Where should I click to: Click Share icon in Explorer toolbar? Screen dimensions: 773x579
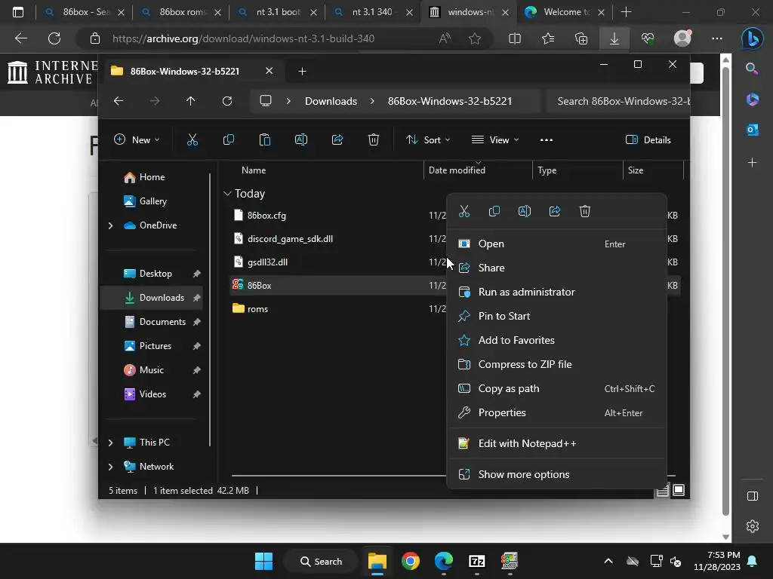point(337,139)
